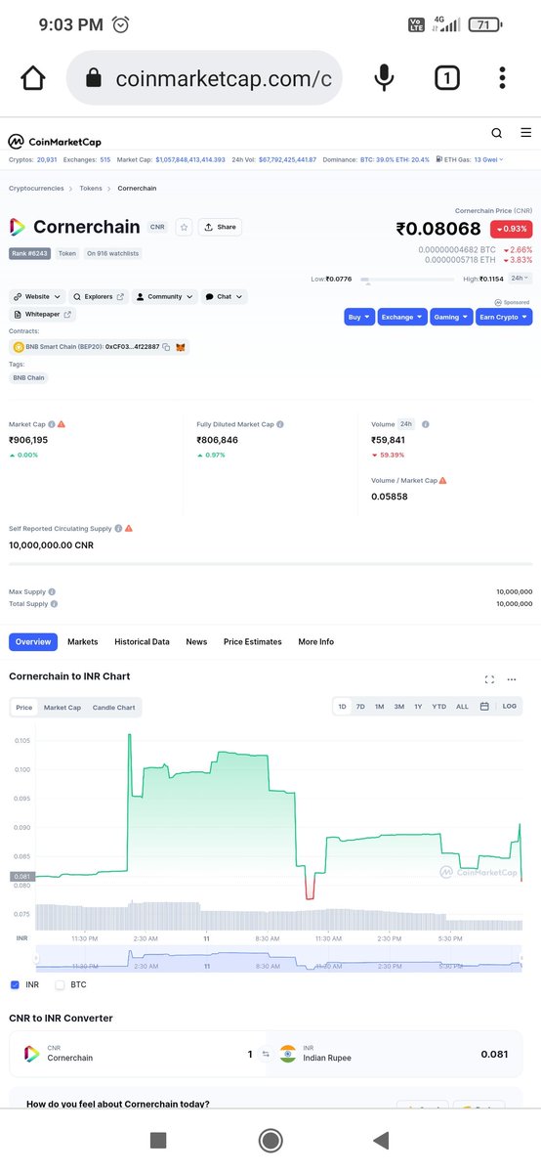Expand the Gaming dropdown button
The image size is (541, 1173).
451,317
